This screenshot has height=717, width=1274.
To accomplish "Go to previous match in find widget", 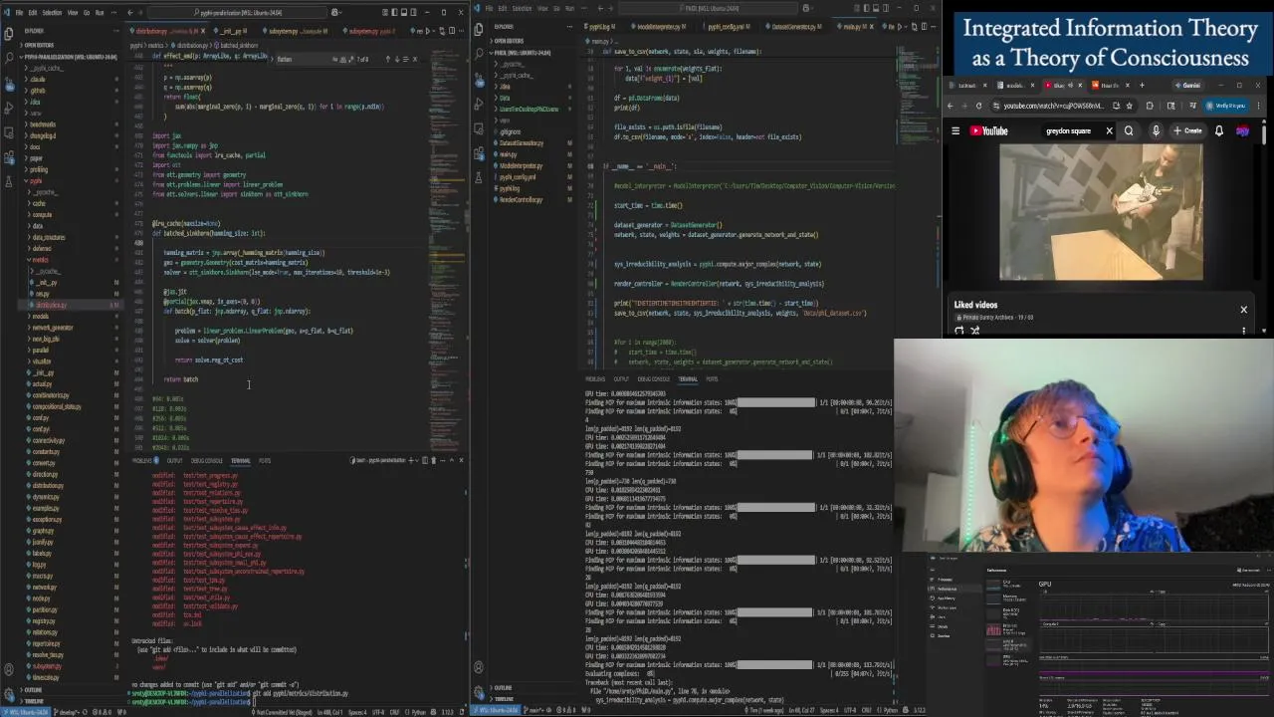I will coord(388,59).
